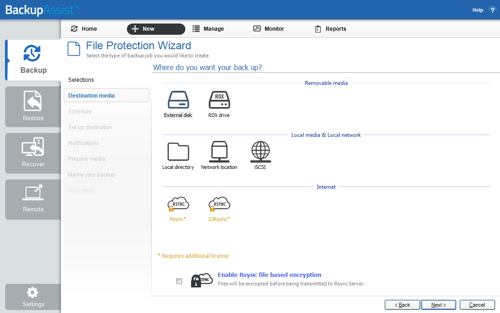Open the New tab
The height and width of the screenshot is (313, 500).
pyautogui.click(x=156, y=29)
